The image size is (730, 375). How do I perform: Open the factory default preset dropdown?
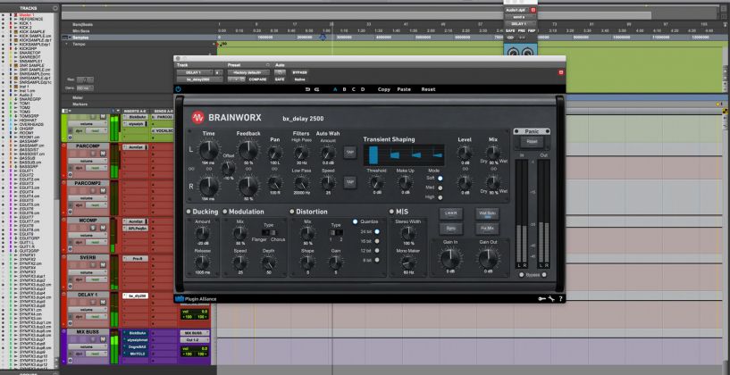pos(248,73)
